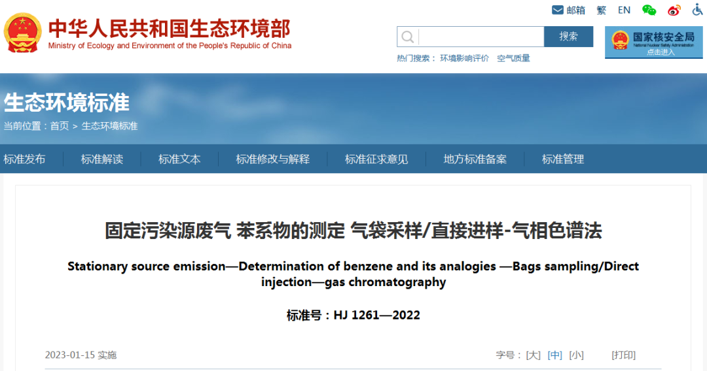Open the Weibo icon link
The height and width of the screenshot is (371, 707).
click(674, 10)
